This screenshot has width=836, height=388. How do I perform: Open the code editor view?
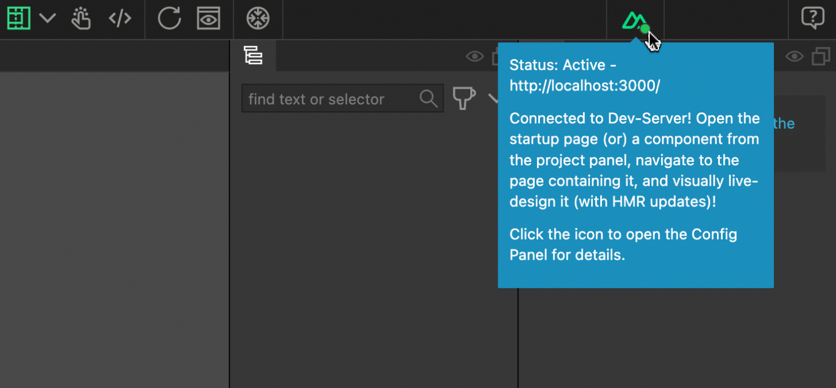pyautogui.click(x=120, y=18)
